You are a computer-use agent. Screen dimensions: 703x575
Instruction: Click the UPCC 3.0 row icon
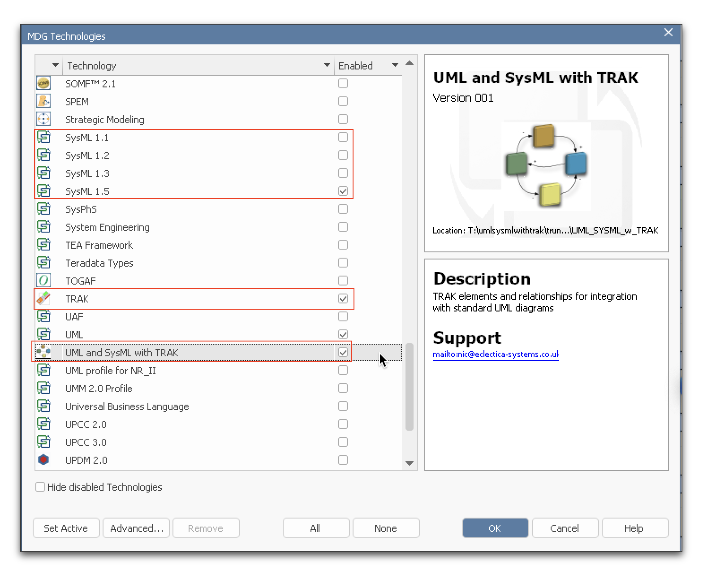pyautogui.click(x=43, y=442)
